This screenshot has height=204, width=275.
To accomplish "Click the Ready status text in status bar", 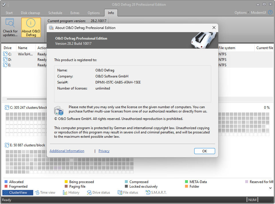I will (7, 200).
